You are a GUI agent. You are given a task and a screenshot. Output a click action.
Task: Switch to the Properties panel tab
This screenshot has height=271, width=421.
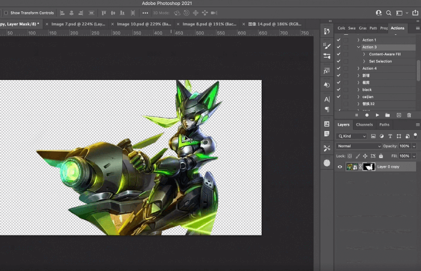pos(384,28)
